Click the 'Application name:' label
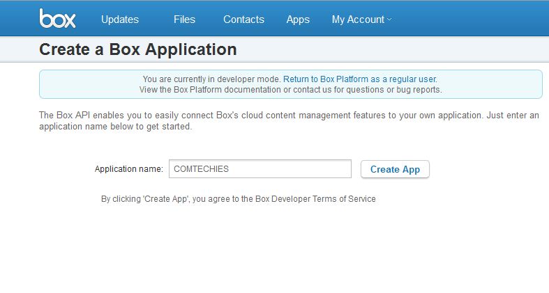The height and width of the screenshot is (293, 549). 128,169
